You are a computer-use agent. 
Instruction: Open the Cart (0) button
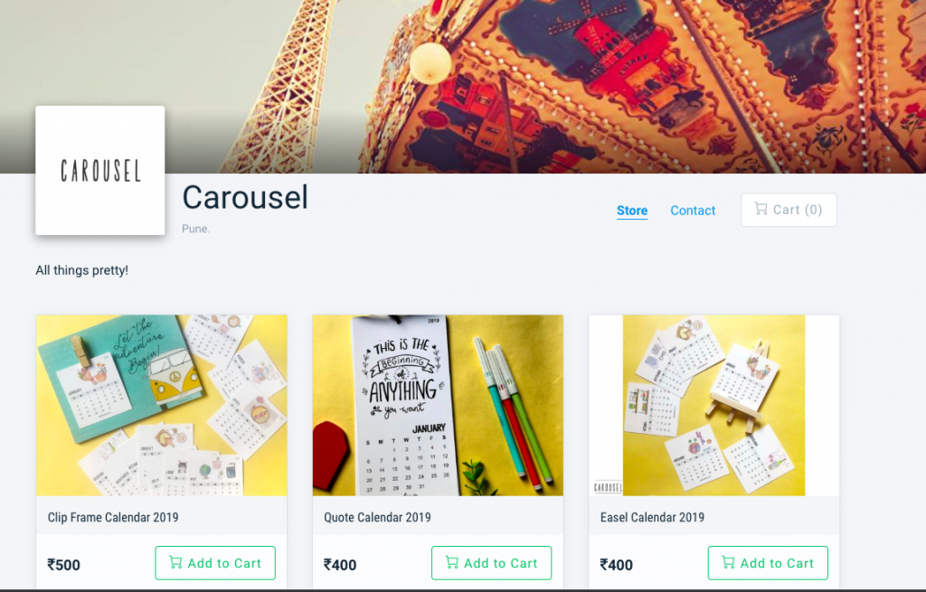(x=789, y=210)
